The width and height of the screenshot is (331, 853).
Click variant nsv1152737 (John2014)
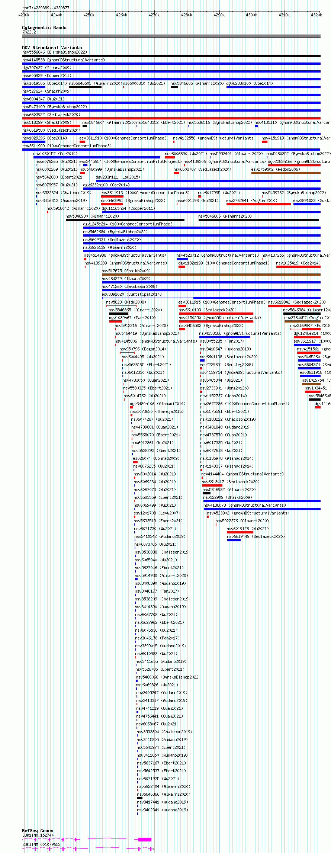click(x=223, y=396)
